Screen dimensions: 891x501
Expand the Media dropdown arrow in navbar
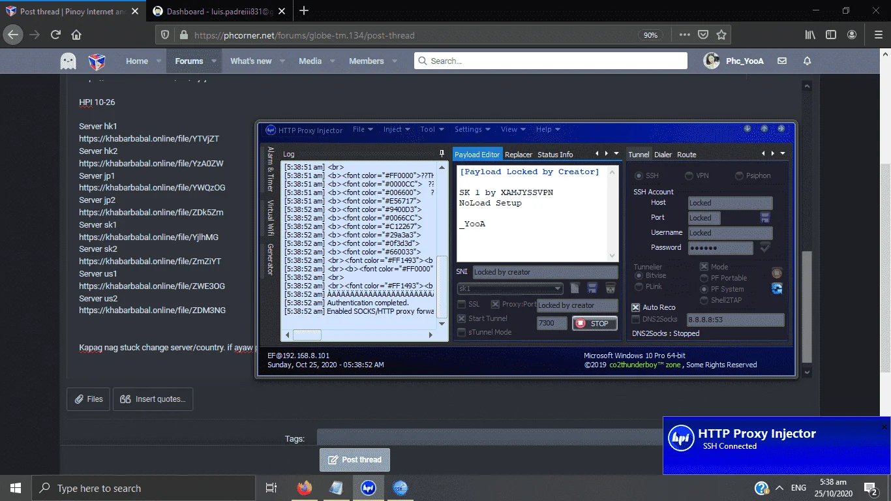(x=332, y=61)
